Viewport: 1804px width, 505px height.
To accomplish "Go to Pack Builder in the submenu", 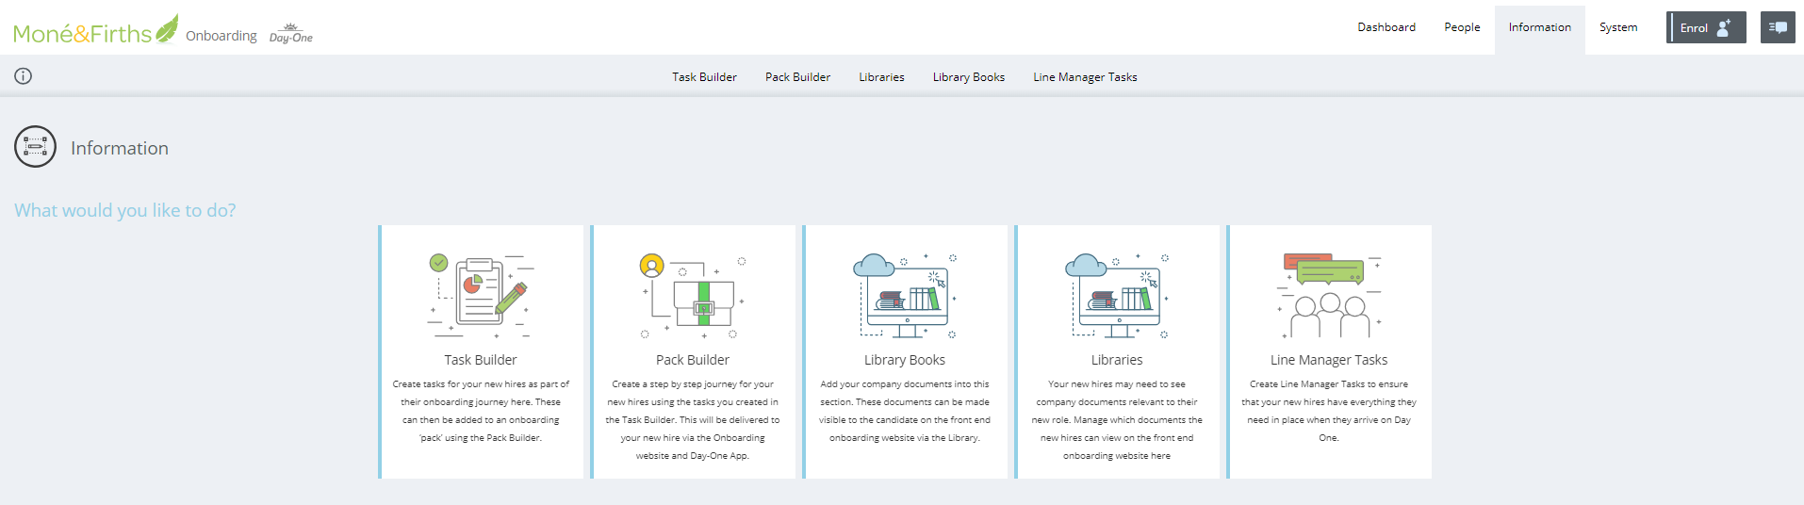I will click(797, 77).
